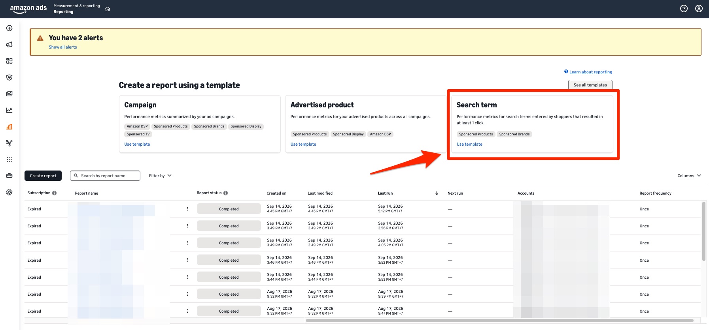The image size is (709, 330).
Task: Open the menu for the report last run Aug 17 9:47 PM
Action: (187, 311)
